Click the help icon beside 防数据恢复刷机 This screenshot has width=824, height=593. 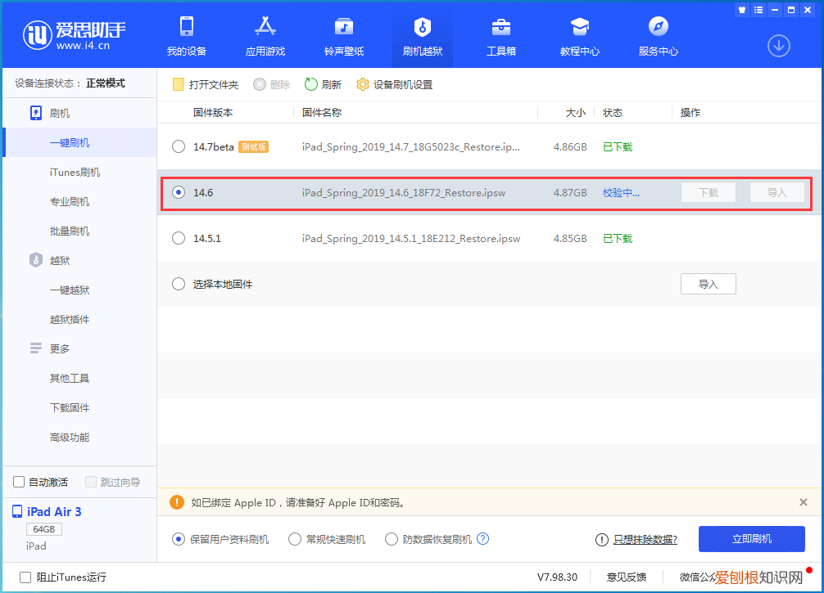483,539
